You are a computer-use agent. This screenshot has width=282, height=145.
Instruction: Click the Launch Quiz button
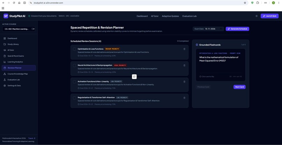(269, 16)
